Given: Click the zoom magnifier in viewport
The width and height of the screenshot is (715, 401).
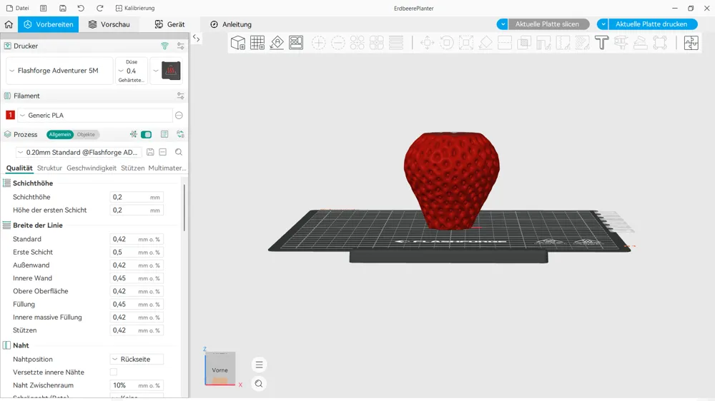Looking at the screenshot, I should (x=259, y=384).
